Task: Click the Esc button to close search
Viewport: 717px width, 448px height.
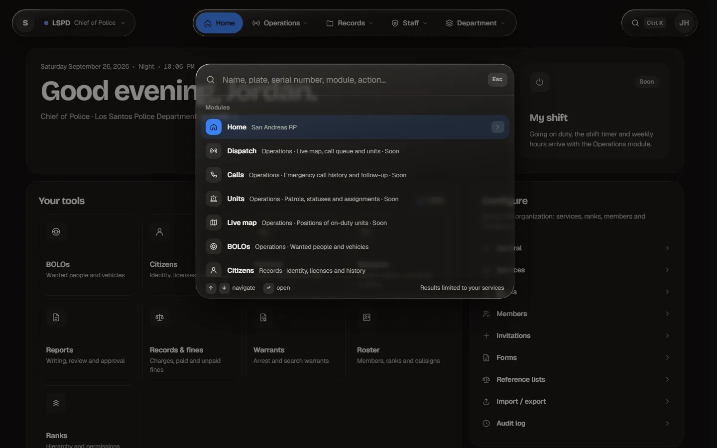Action: [x=497, y=80]
